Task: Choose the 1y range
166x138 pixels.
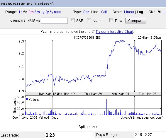Action: [x=43, y=12]
